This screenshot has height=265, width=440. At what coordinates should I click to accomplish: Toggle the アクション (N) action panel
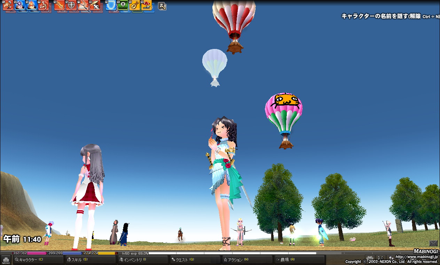[247, 259]
